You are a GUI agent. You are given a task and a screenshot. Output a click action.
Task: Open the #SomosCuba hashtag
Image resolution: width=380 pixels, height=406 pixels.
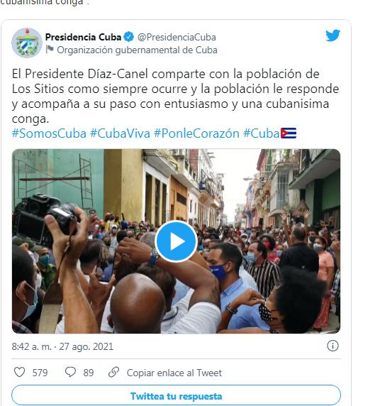coord(49,133)
